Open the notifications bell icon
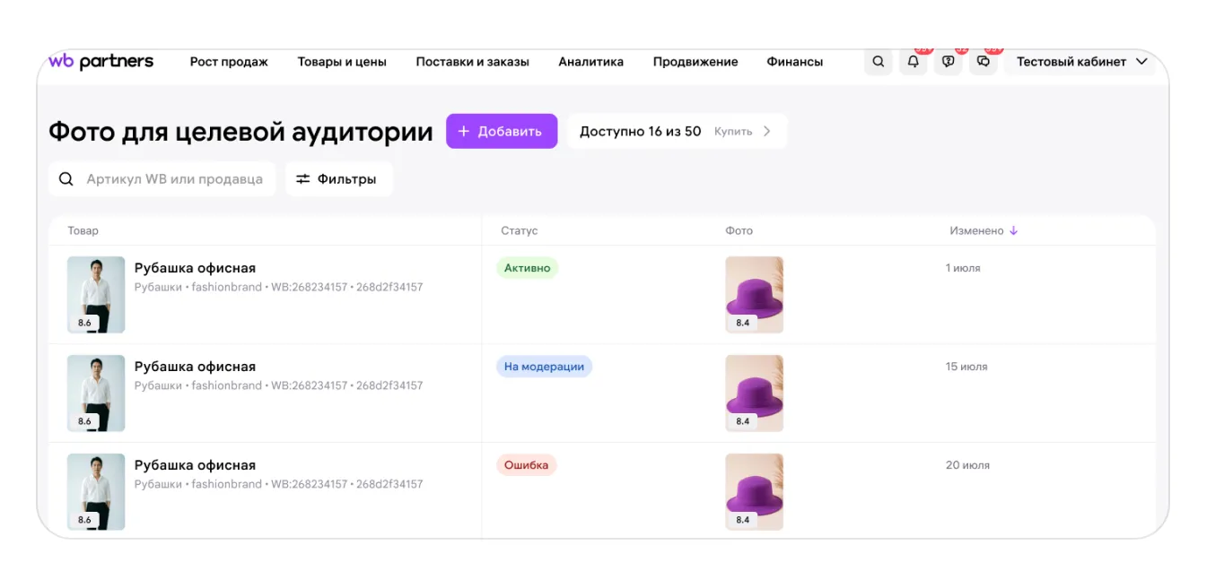 pyautogui.click(x=913, y=62)
